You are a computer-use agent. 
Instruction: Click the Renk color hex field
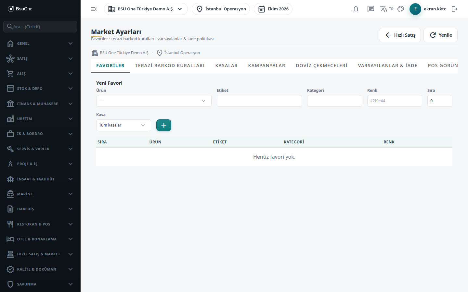(x=395, y=101)
